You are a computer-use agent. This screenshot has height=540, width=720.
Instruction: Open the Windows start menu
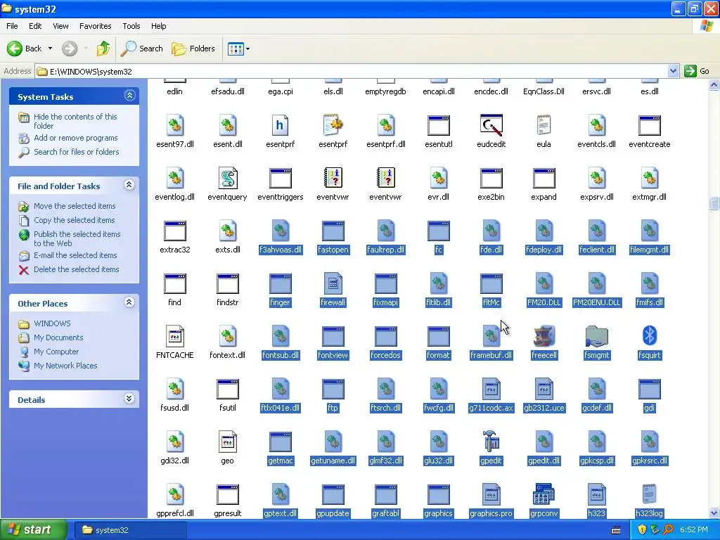[32, 530]
